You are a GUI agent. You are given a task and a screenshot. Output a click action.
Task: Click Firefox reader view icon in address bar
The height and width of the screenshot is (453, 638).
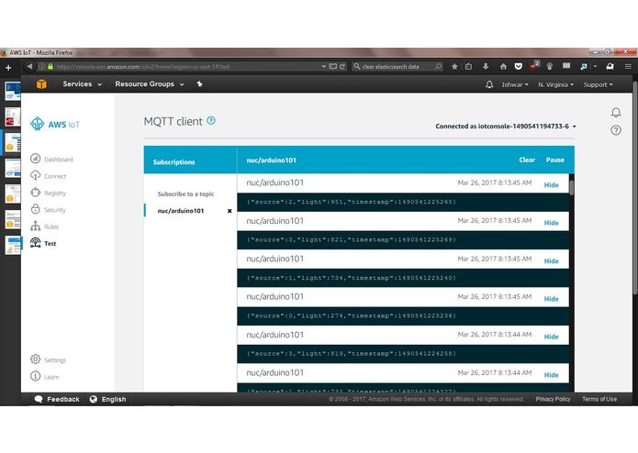point(333,66)
